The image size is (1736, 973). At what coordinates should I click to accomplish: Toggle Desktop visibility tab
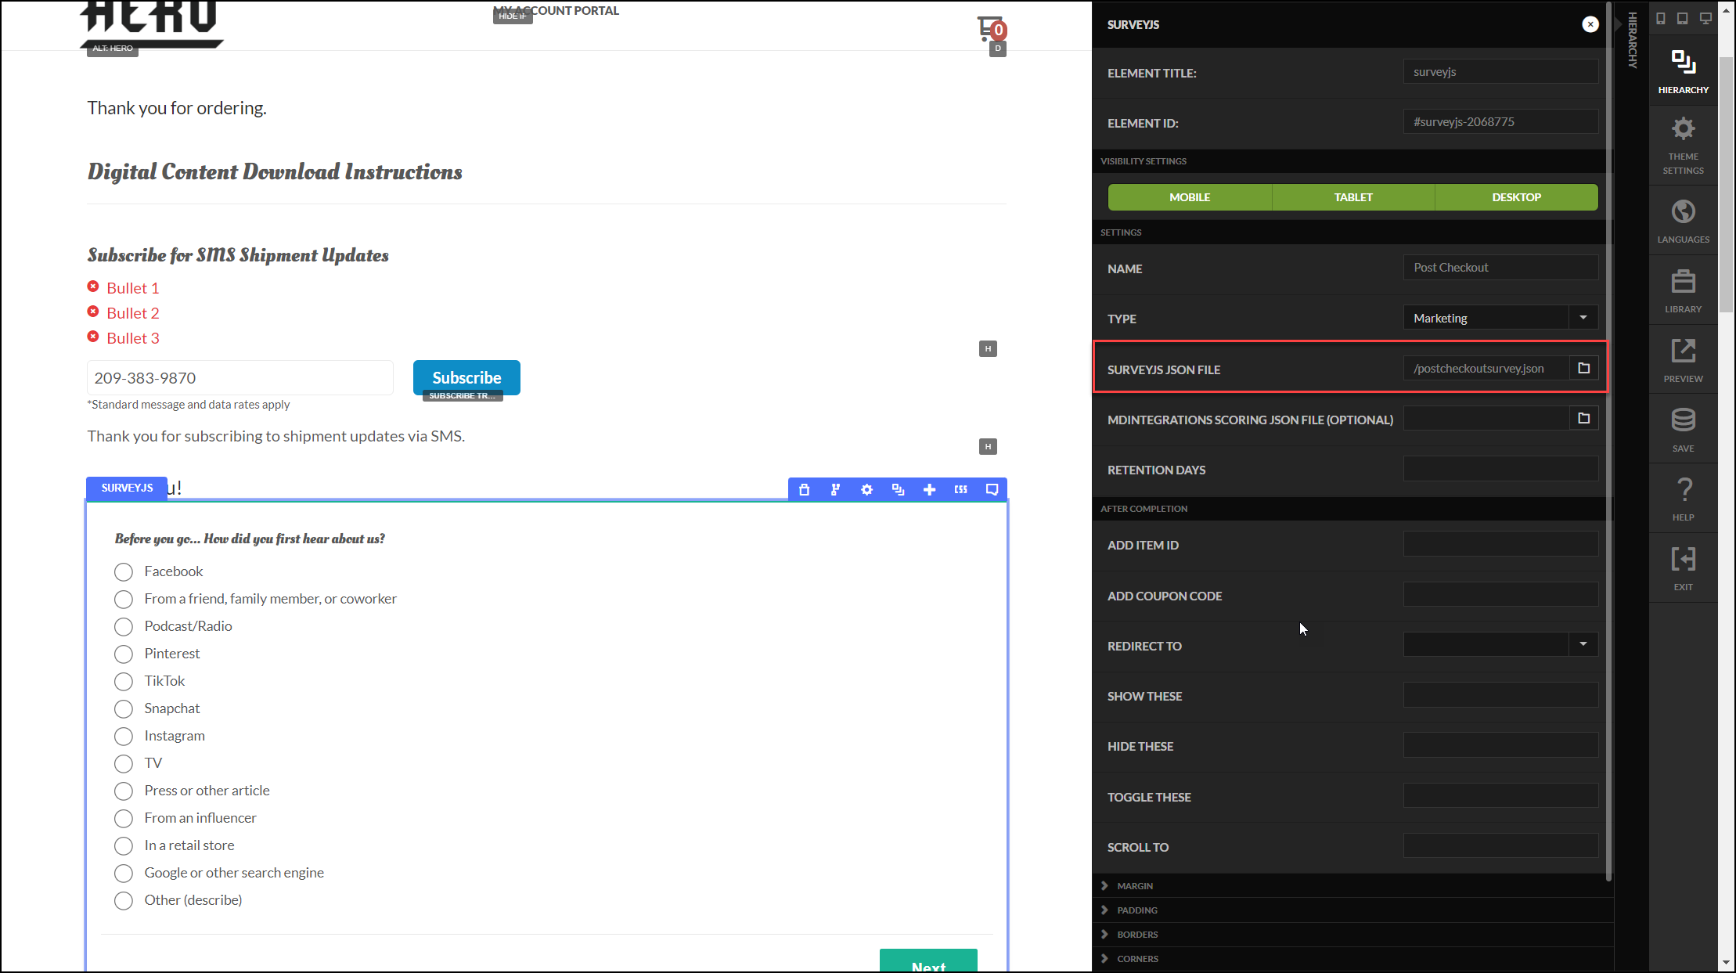click(x=1516, y=197)
